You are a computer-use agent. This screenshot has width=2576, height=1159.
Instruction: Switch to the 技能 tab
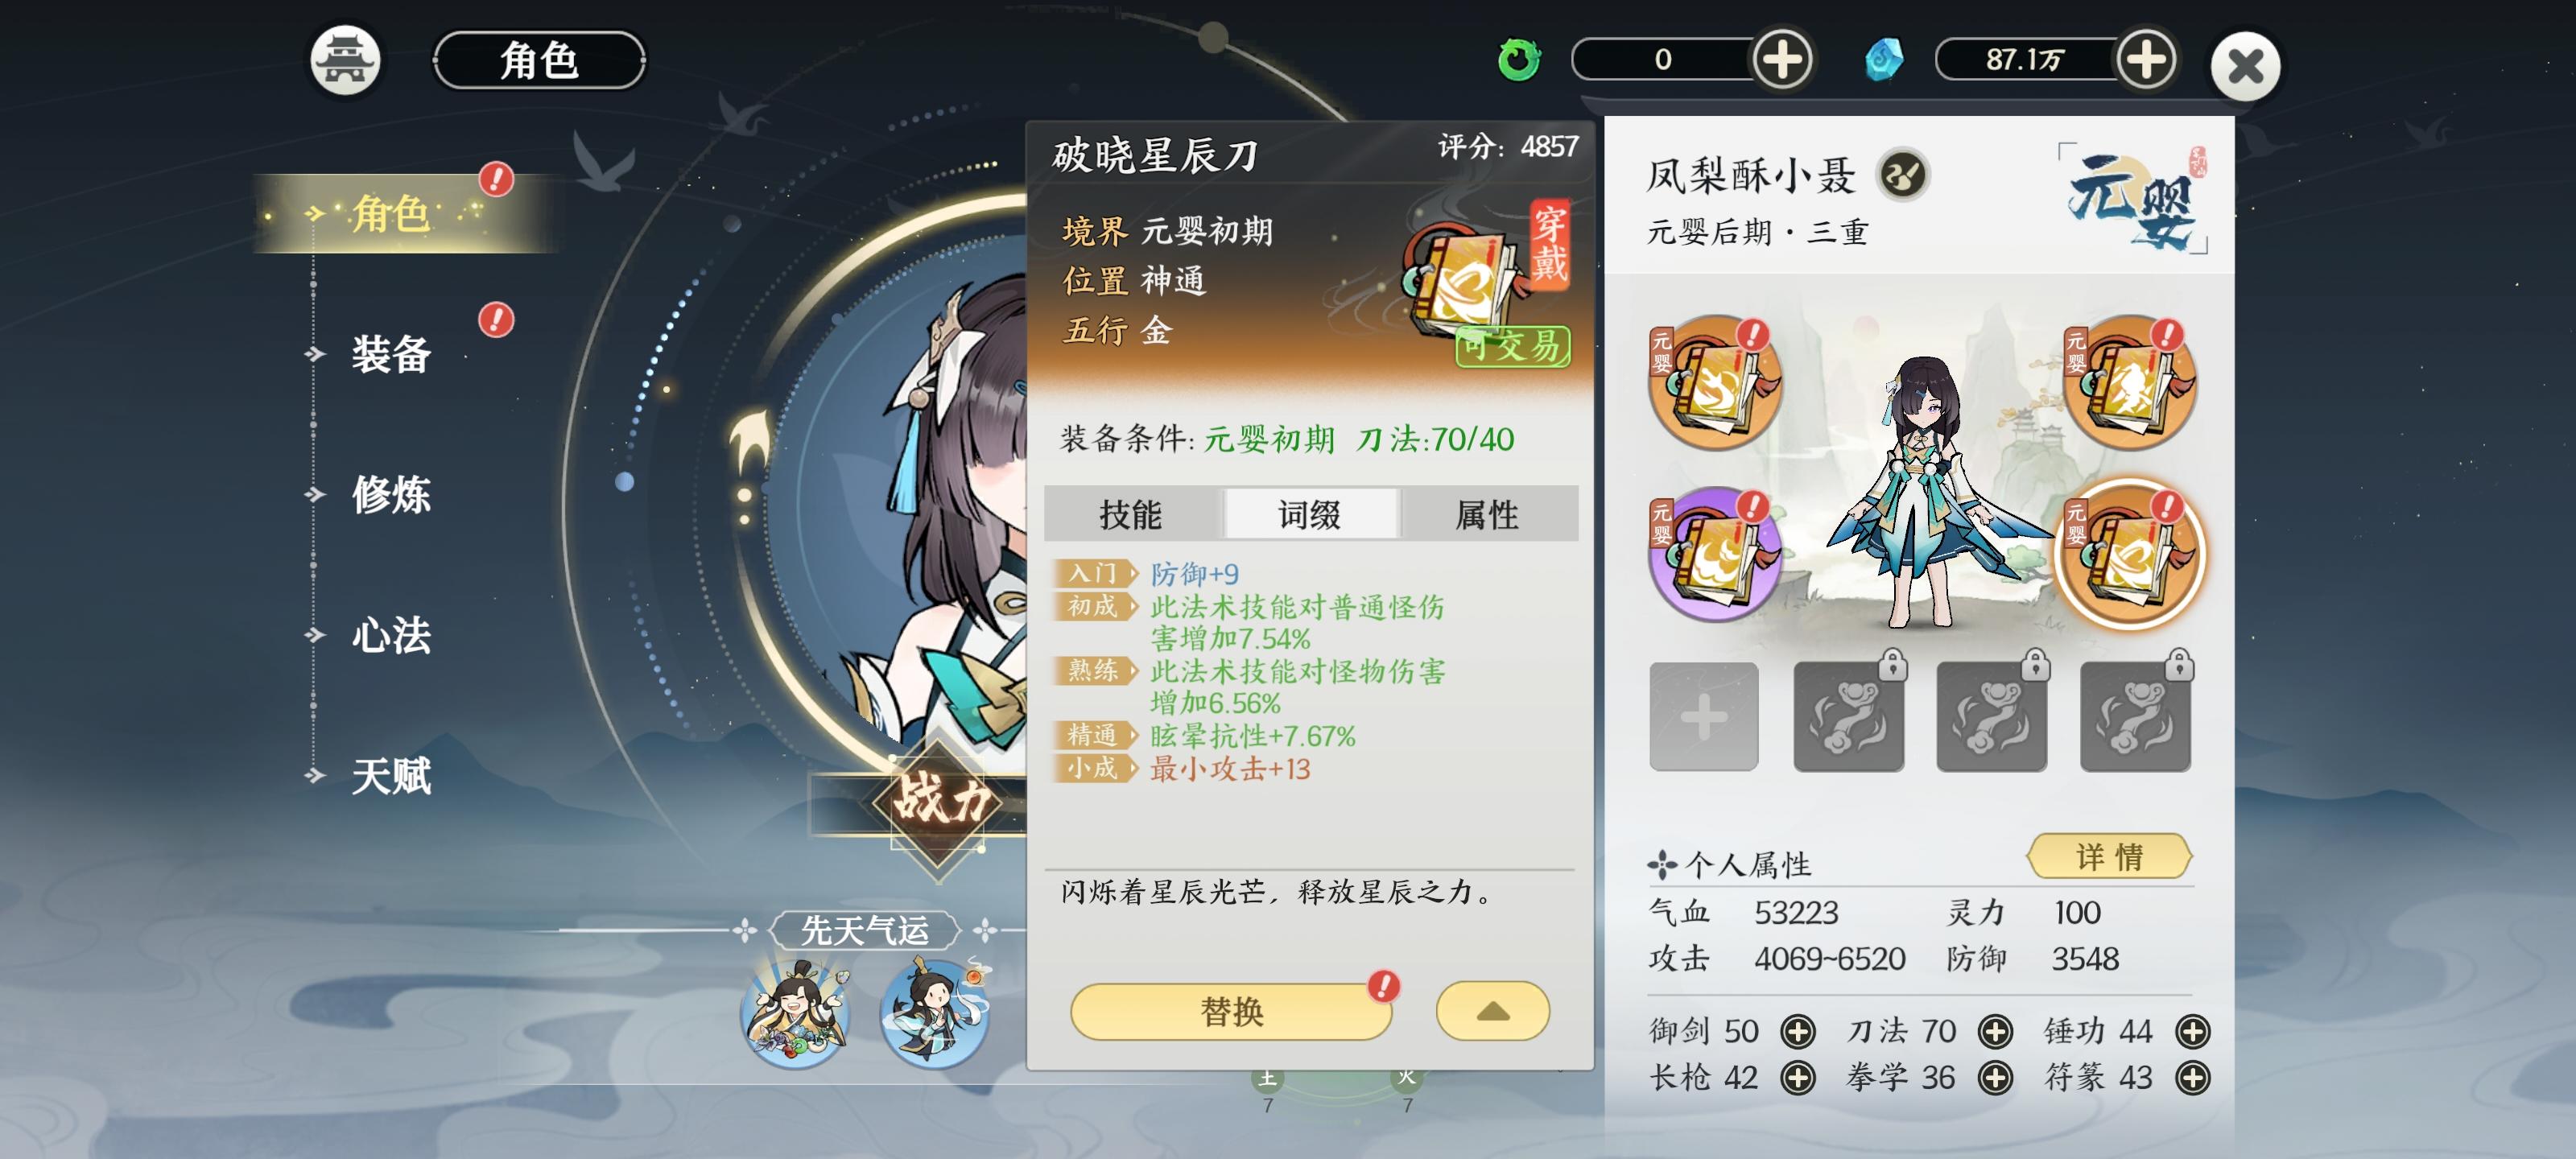1130,514
